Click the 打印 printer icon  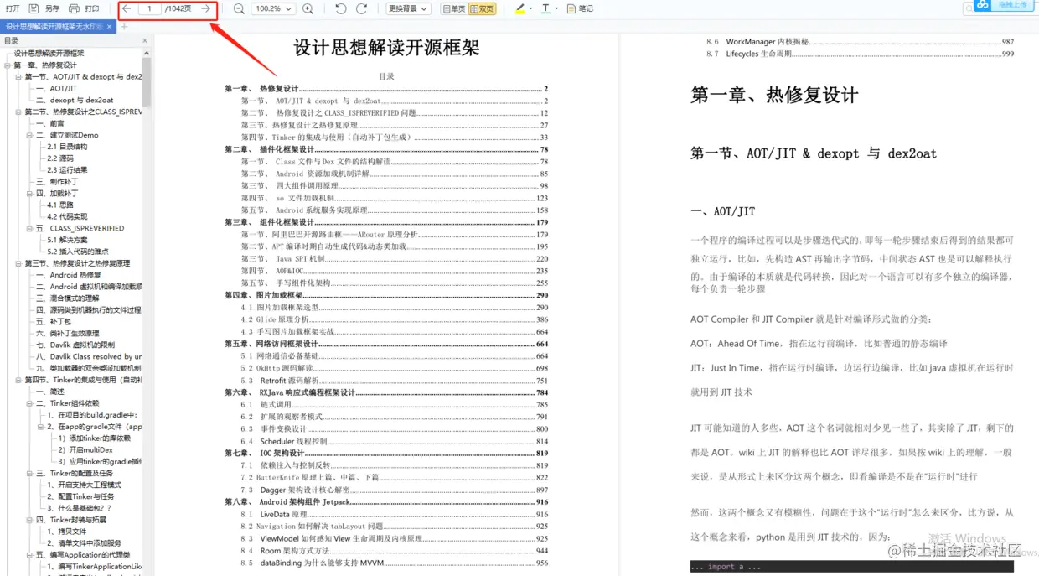(74, 8)
